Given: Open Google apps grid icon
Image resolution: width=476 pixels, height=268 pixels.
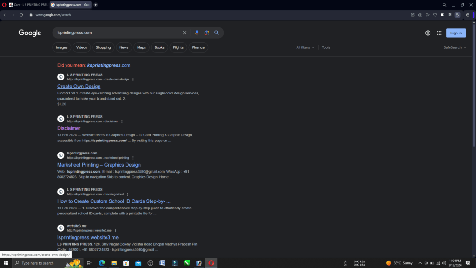Looking at the screenshot, I should tap(439, 33).
